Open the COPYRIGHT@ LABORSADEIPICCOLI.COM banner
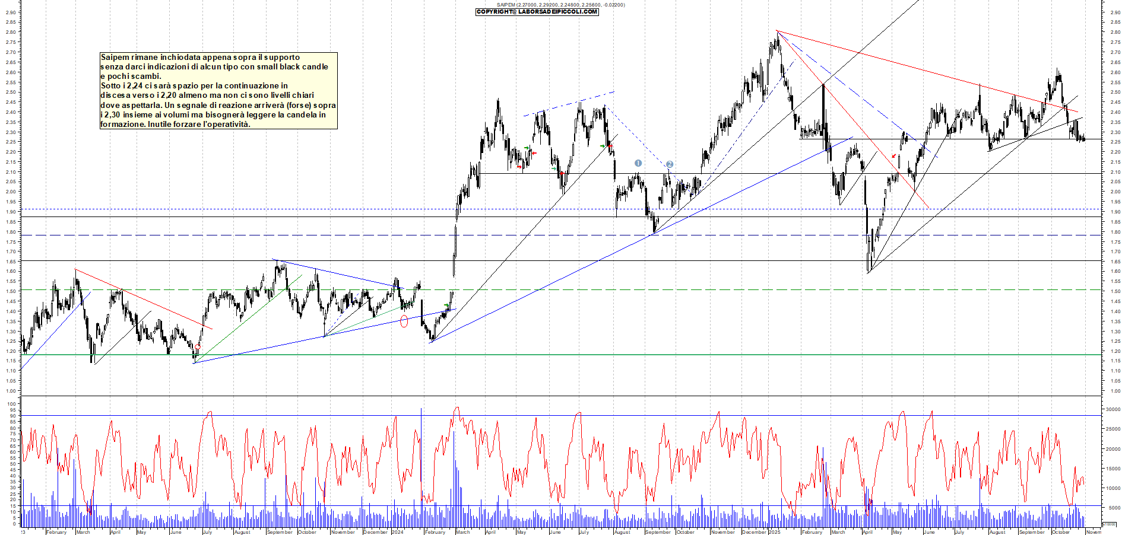1122x535 pixels. [x=537, y=12]
